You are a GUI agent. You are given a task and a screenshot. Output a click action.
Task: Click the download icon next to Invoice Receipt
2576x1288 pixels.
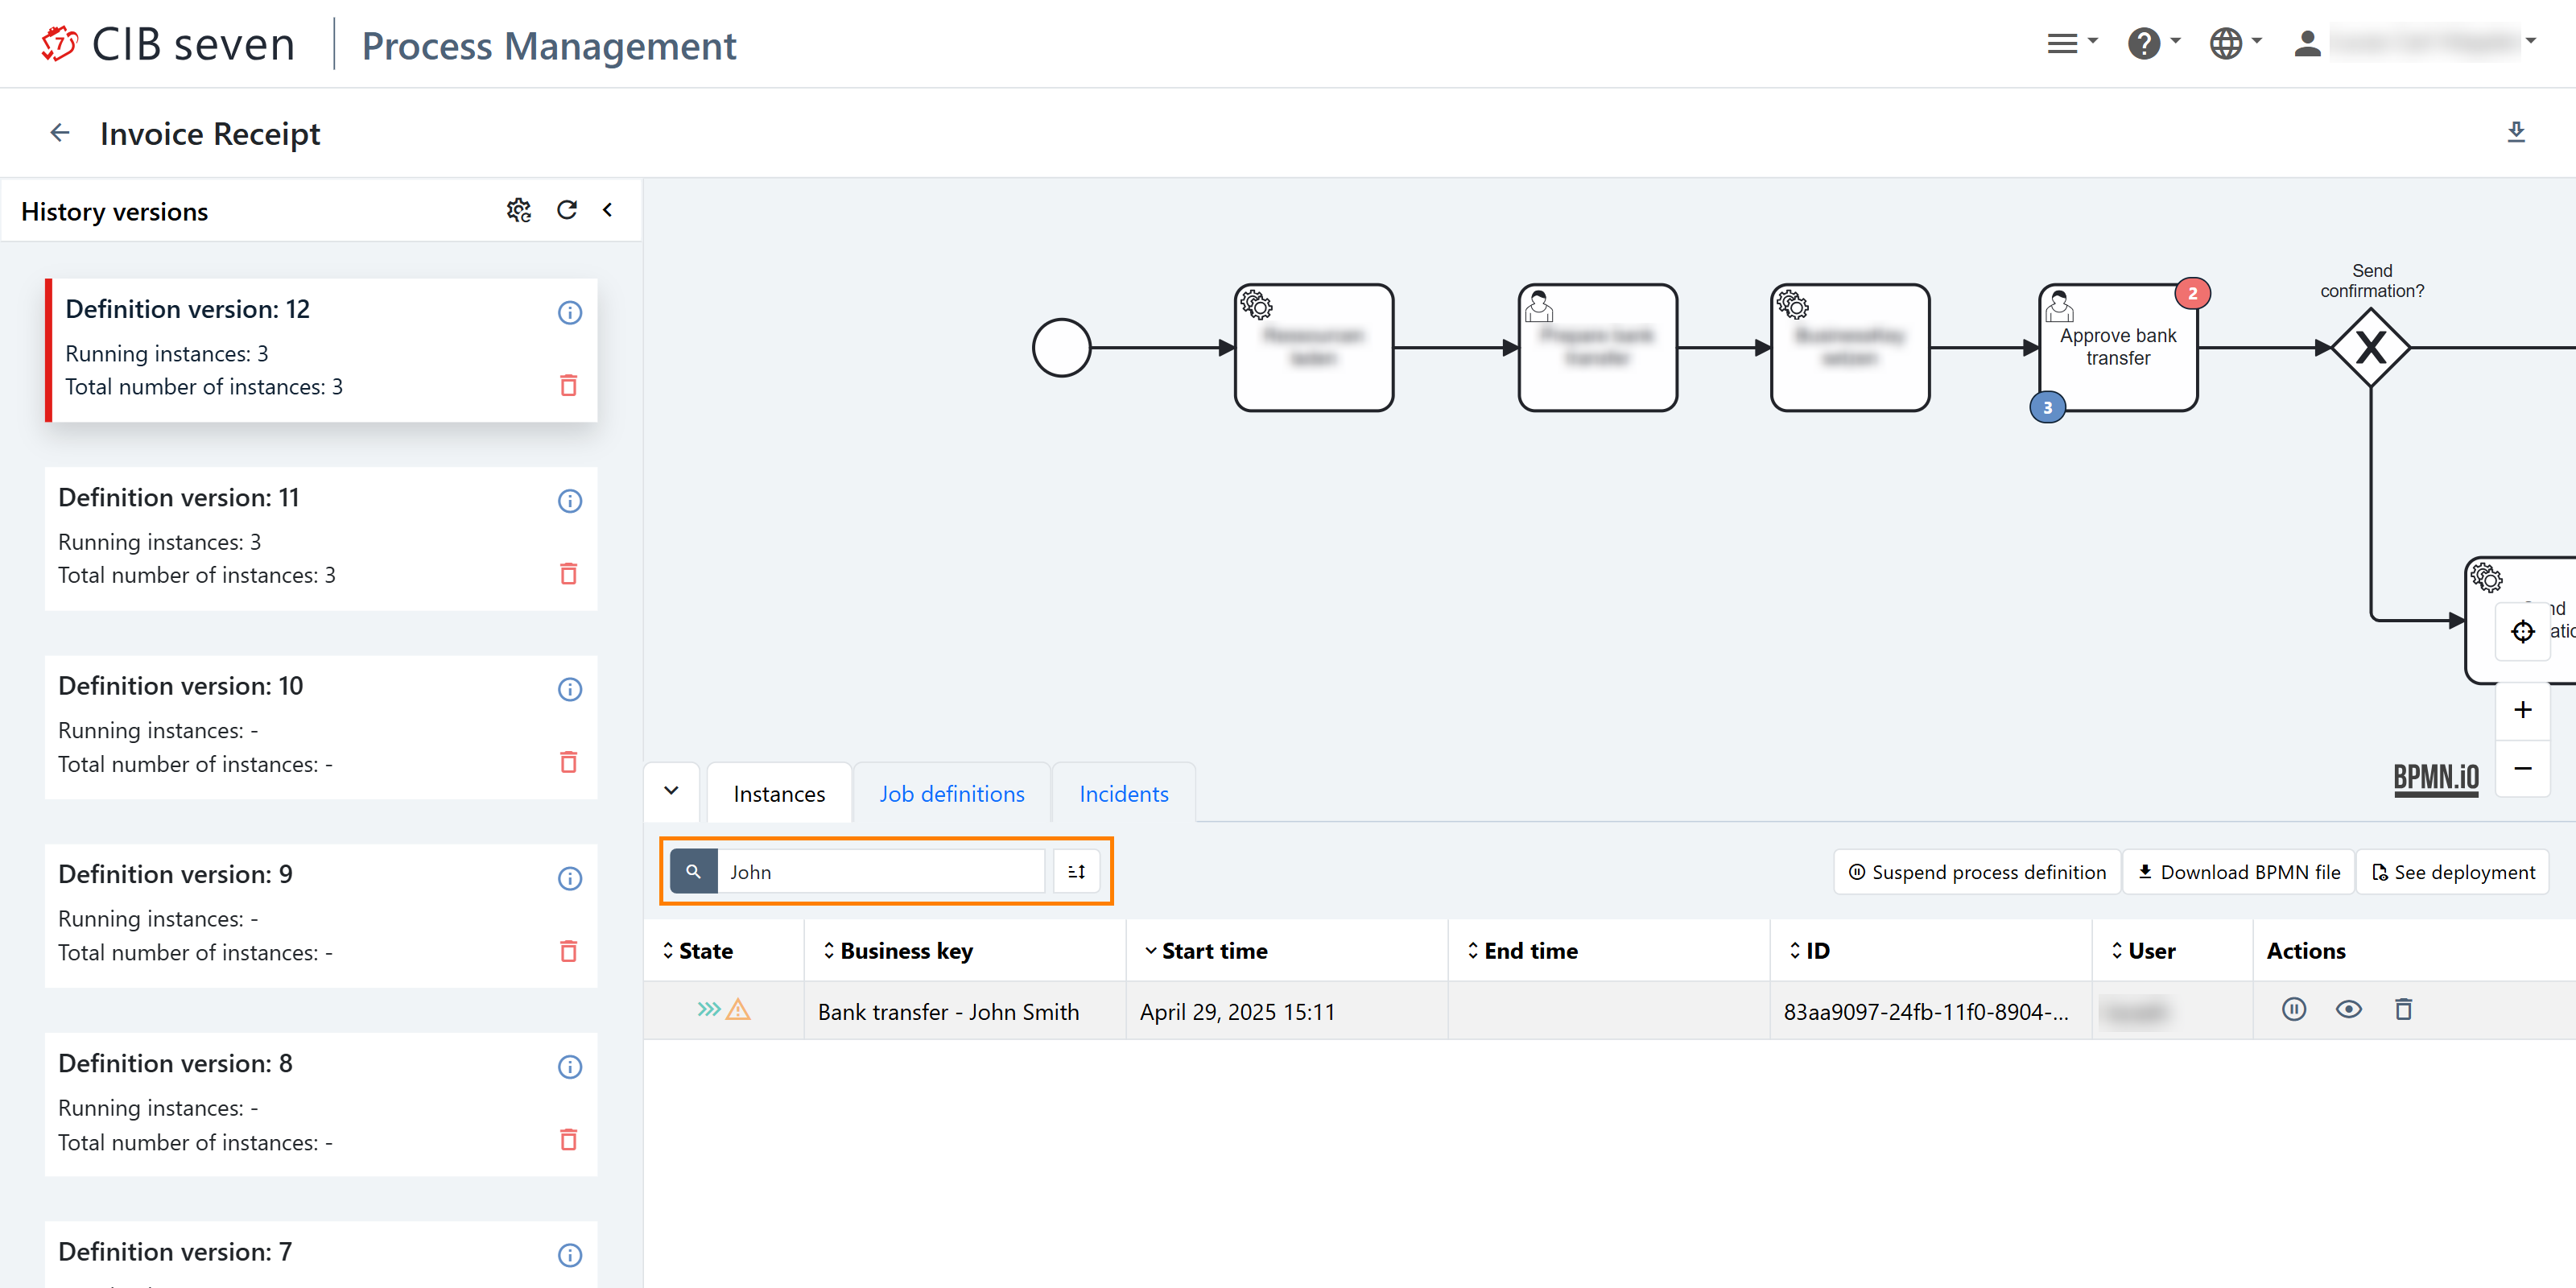point(2516,132)
